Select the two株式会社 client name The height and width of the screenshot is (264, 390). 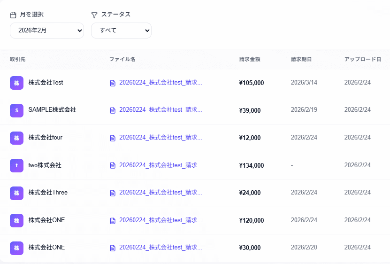(45, 165)
